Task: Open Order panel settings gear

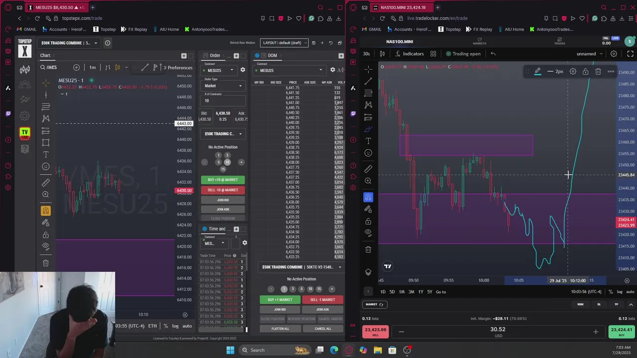Action: click(x=243, y=70)
